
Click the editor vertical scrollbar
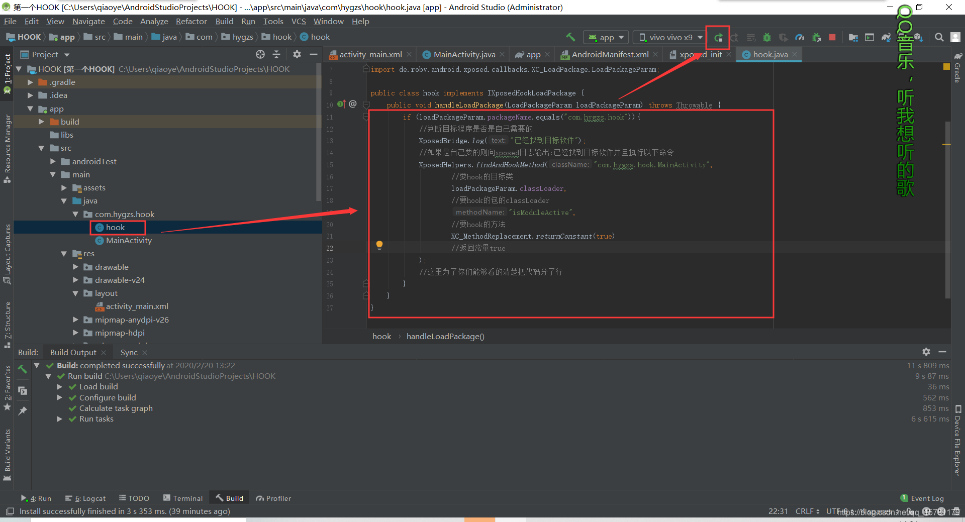[x=948, y=210]
